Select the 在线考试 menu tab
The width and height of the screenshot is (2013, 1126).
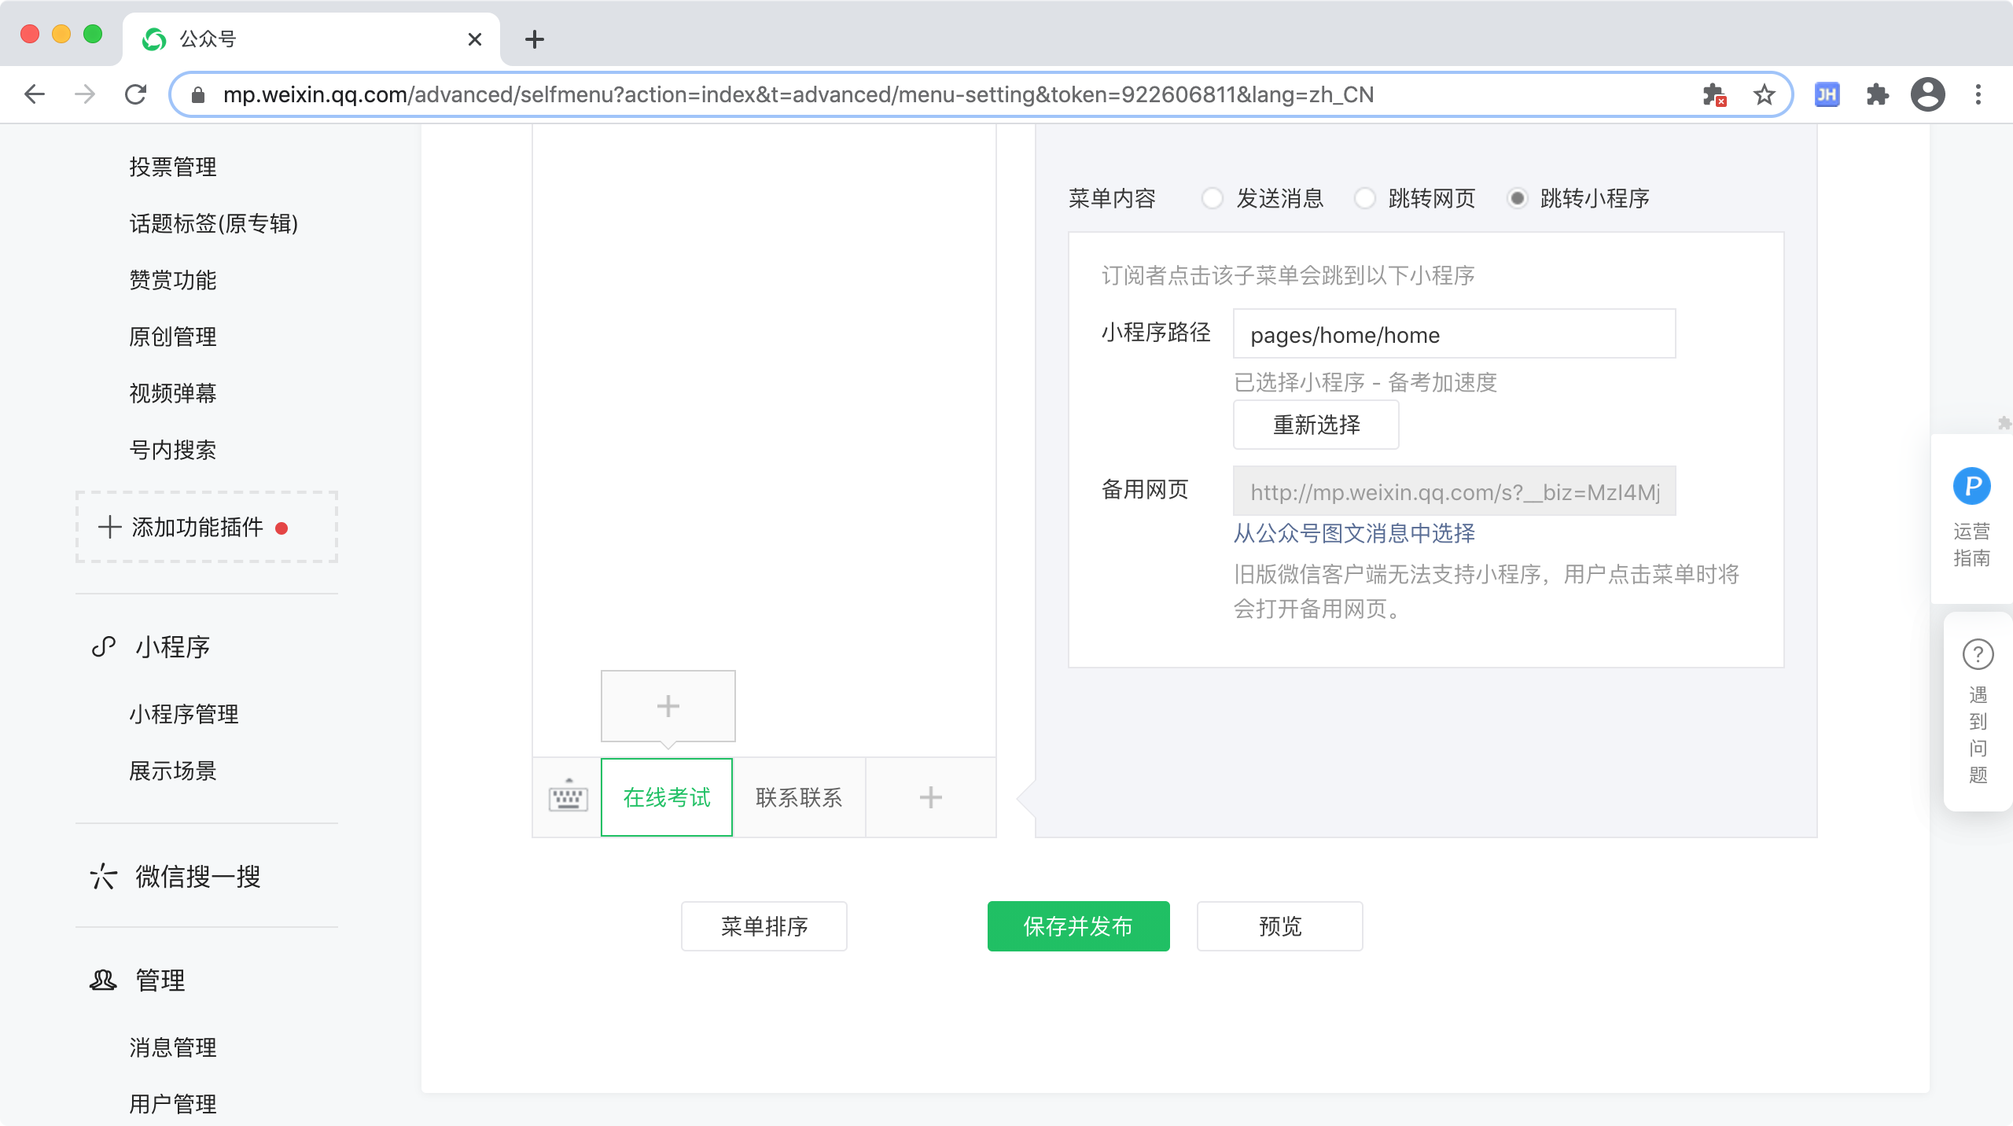coord(667,797)
